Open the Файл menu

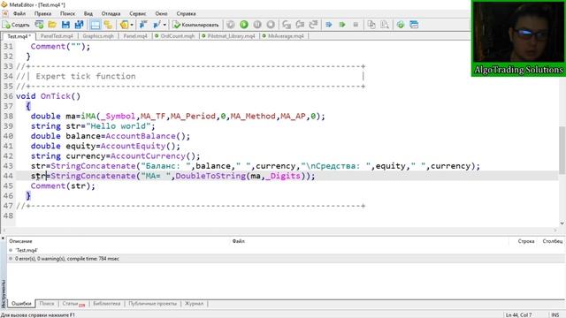pyautogui.click(x=19, y=14)
